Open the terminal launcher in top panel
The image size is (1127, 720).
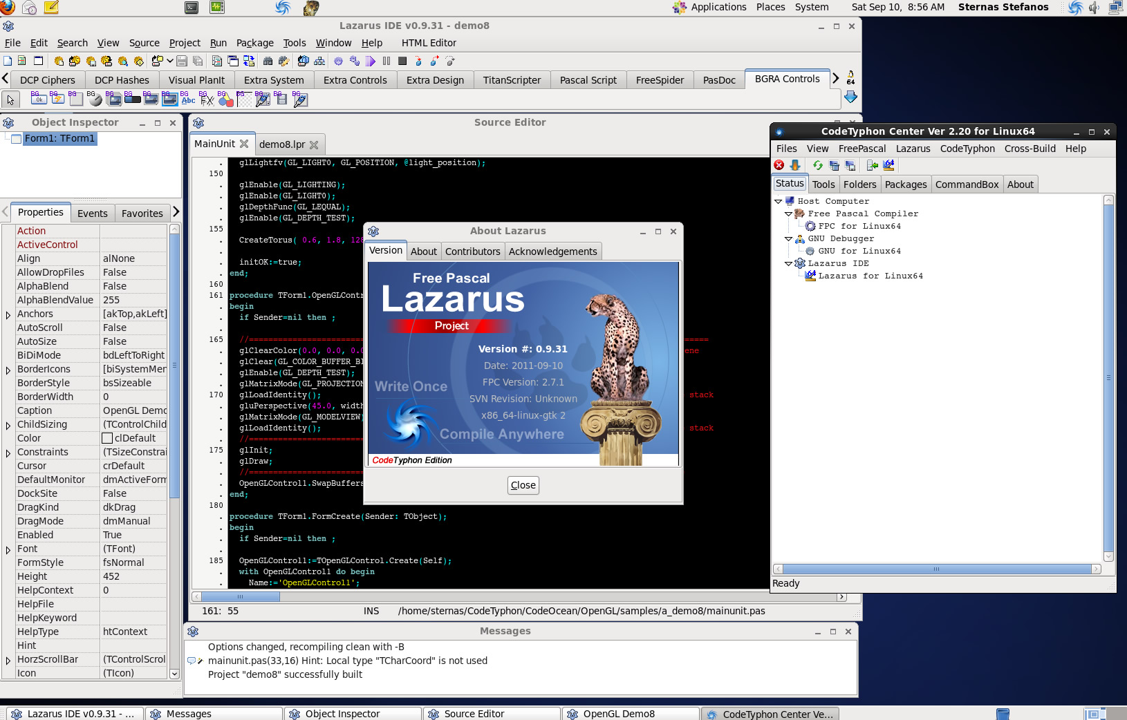coord(192,8)
